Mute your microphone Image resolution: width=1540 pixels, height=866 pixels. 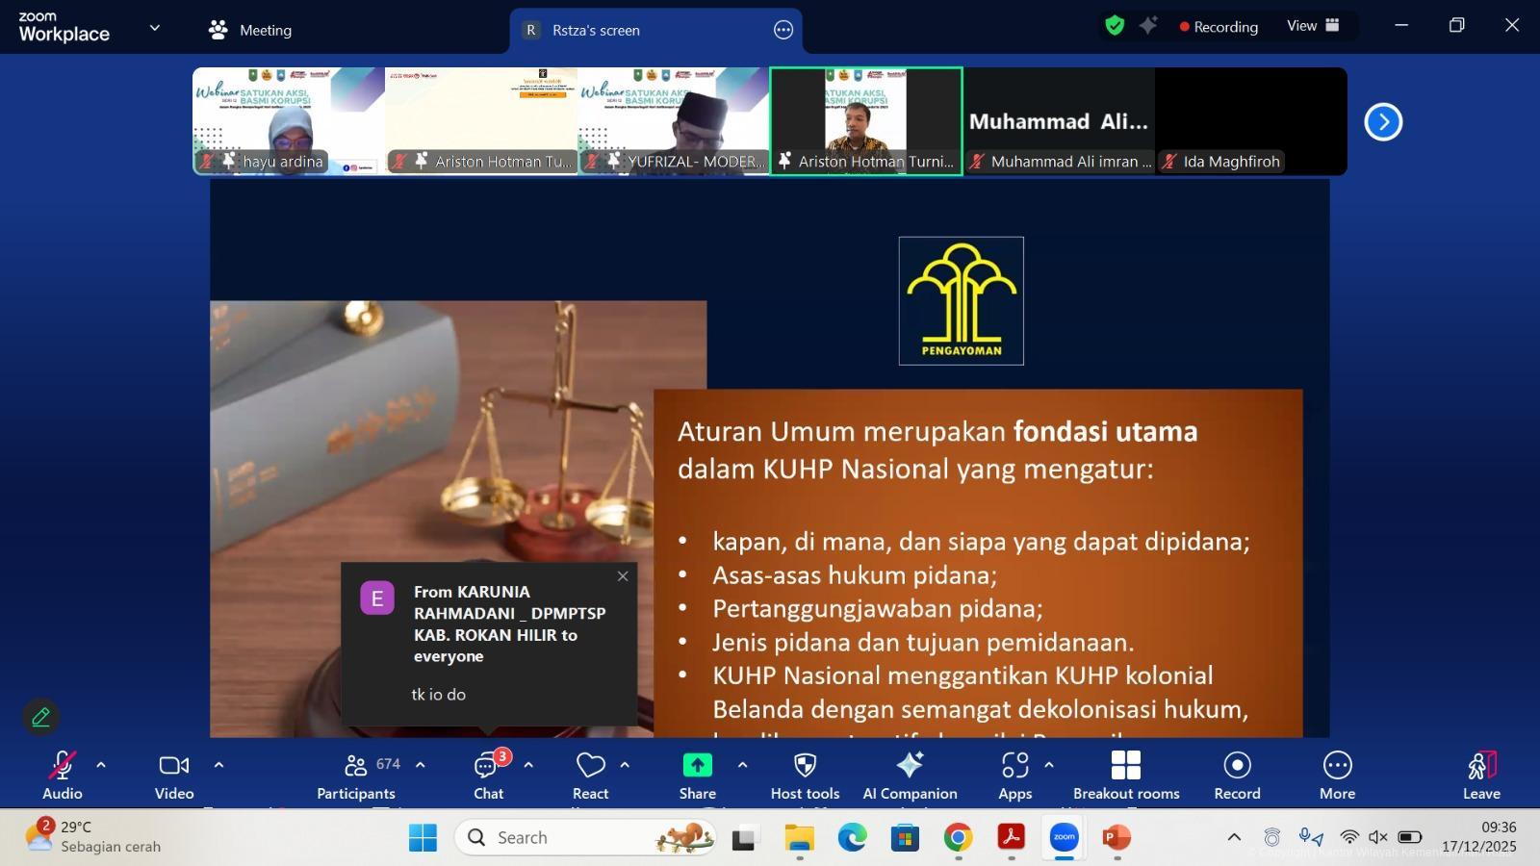(61, 774)
